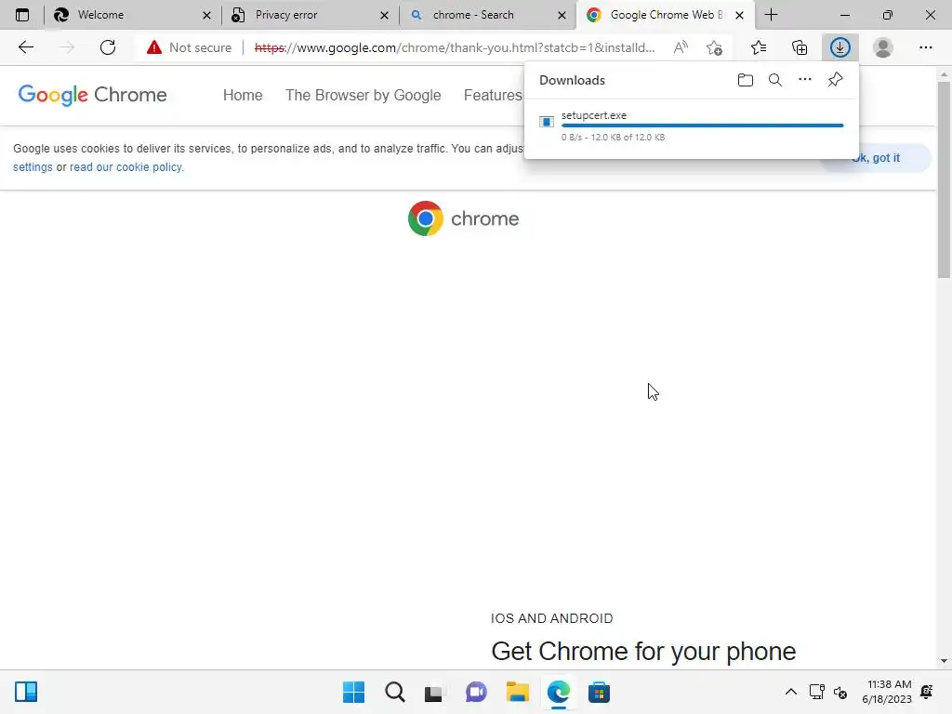Click the Not secure warning triangle

(x=154, y=47)
